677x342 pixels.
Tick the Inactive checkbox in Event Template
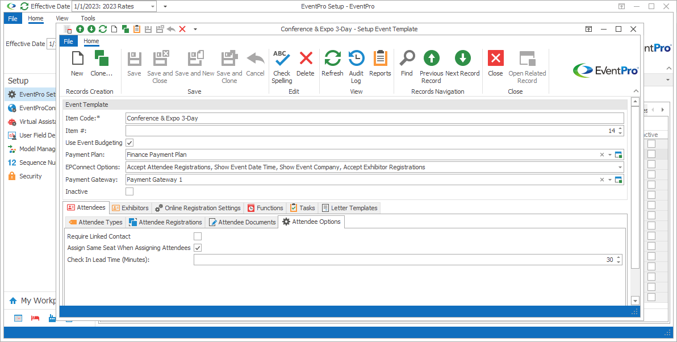click(129, 191)
